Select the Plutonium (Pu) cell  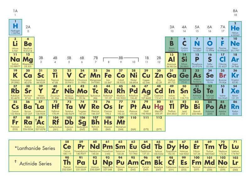120,164
